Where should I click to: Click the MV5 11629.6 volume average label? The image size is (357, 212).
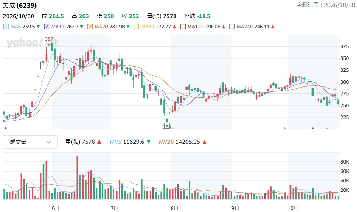[x=127, y=142]
